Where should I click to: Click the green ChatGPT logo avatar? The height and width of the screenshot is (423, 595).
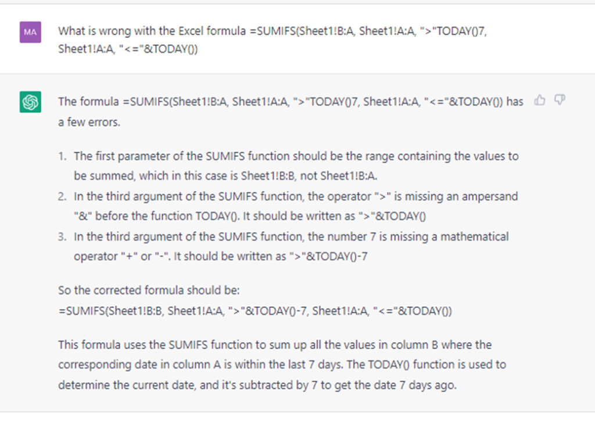[30, 102]
